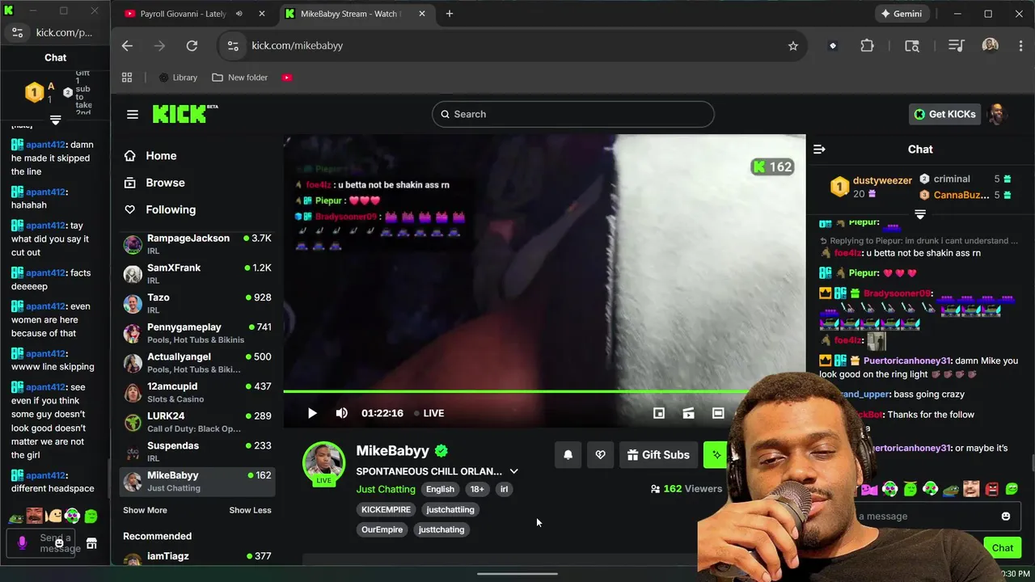Viewport: 1035px width, 582px height.
Task: Open Pennygameplay channel in sidebar
Action: coord(197,333)
